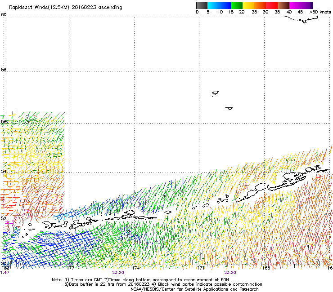The height and width of the screenshot is (292, 333).
Task: Click the purple '1:47' time label
Action: 4,273
